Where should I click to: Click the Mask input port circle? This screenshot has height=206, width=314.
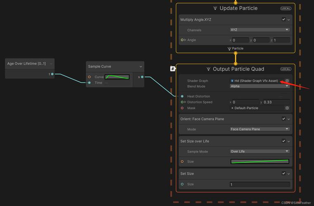(182, 108)
